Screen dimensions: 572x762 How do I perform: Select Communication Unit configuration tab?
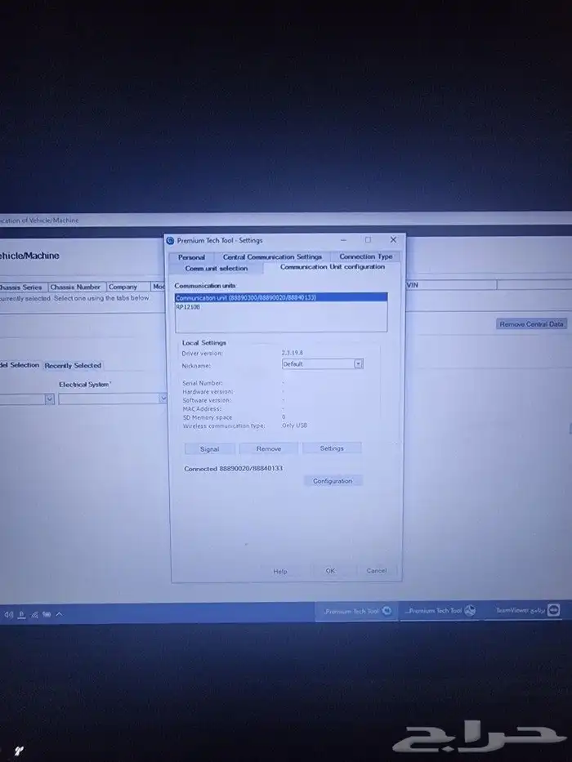tap(333, 267)
